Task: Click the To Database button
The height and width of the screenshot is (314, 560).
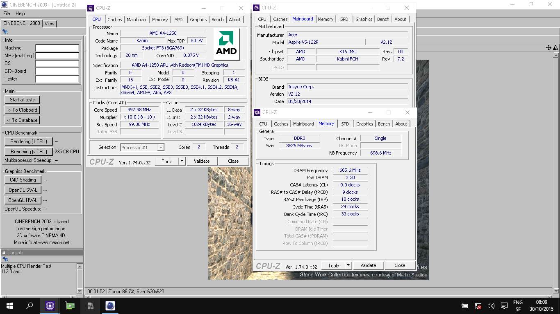Action: [x=23, y=120]
